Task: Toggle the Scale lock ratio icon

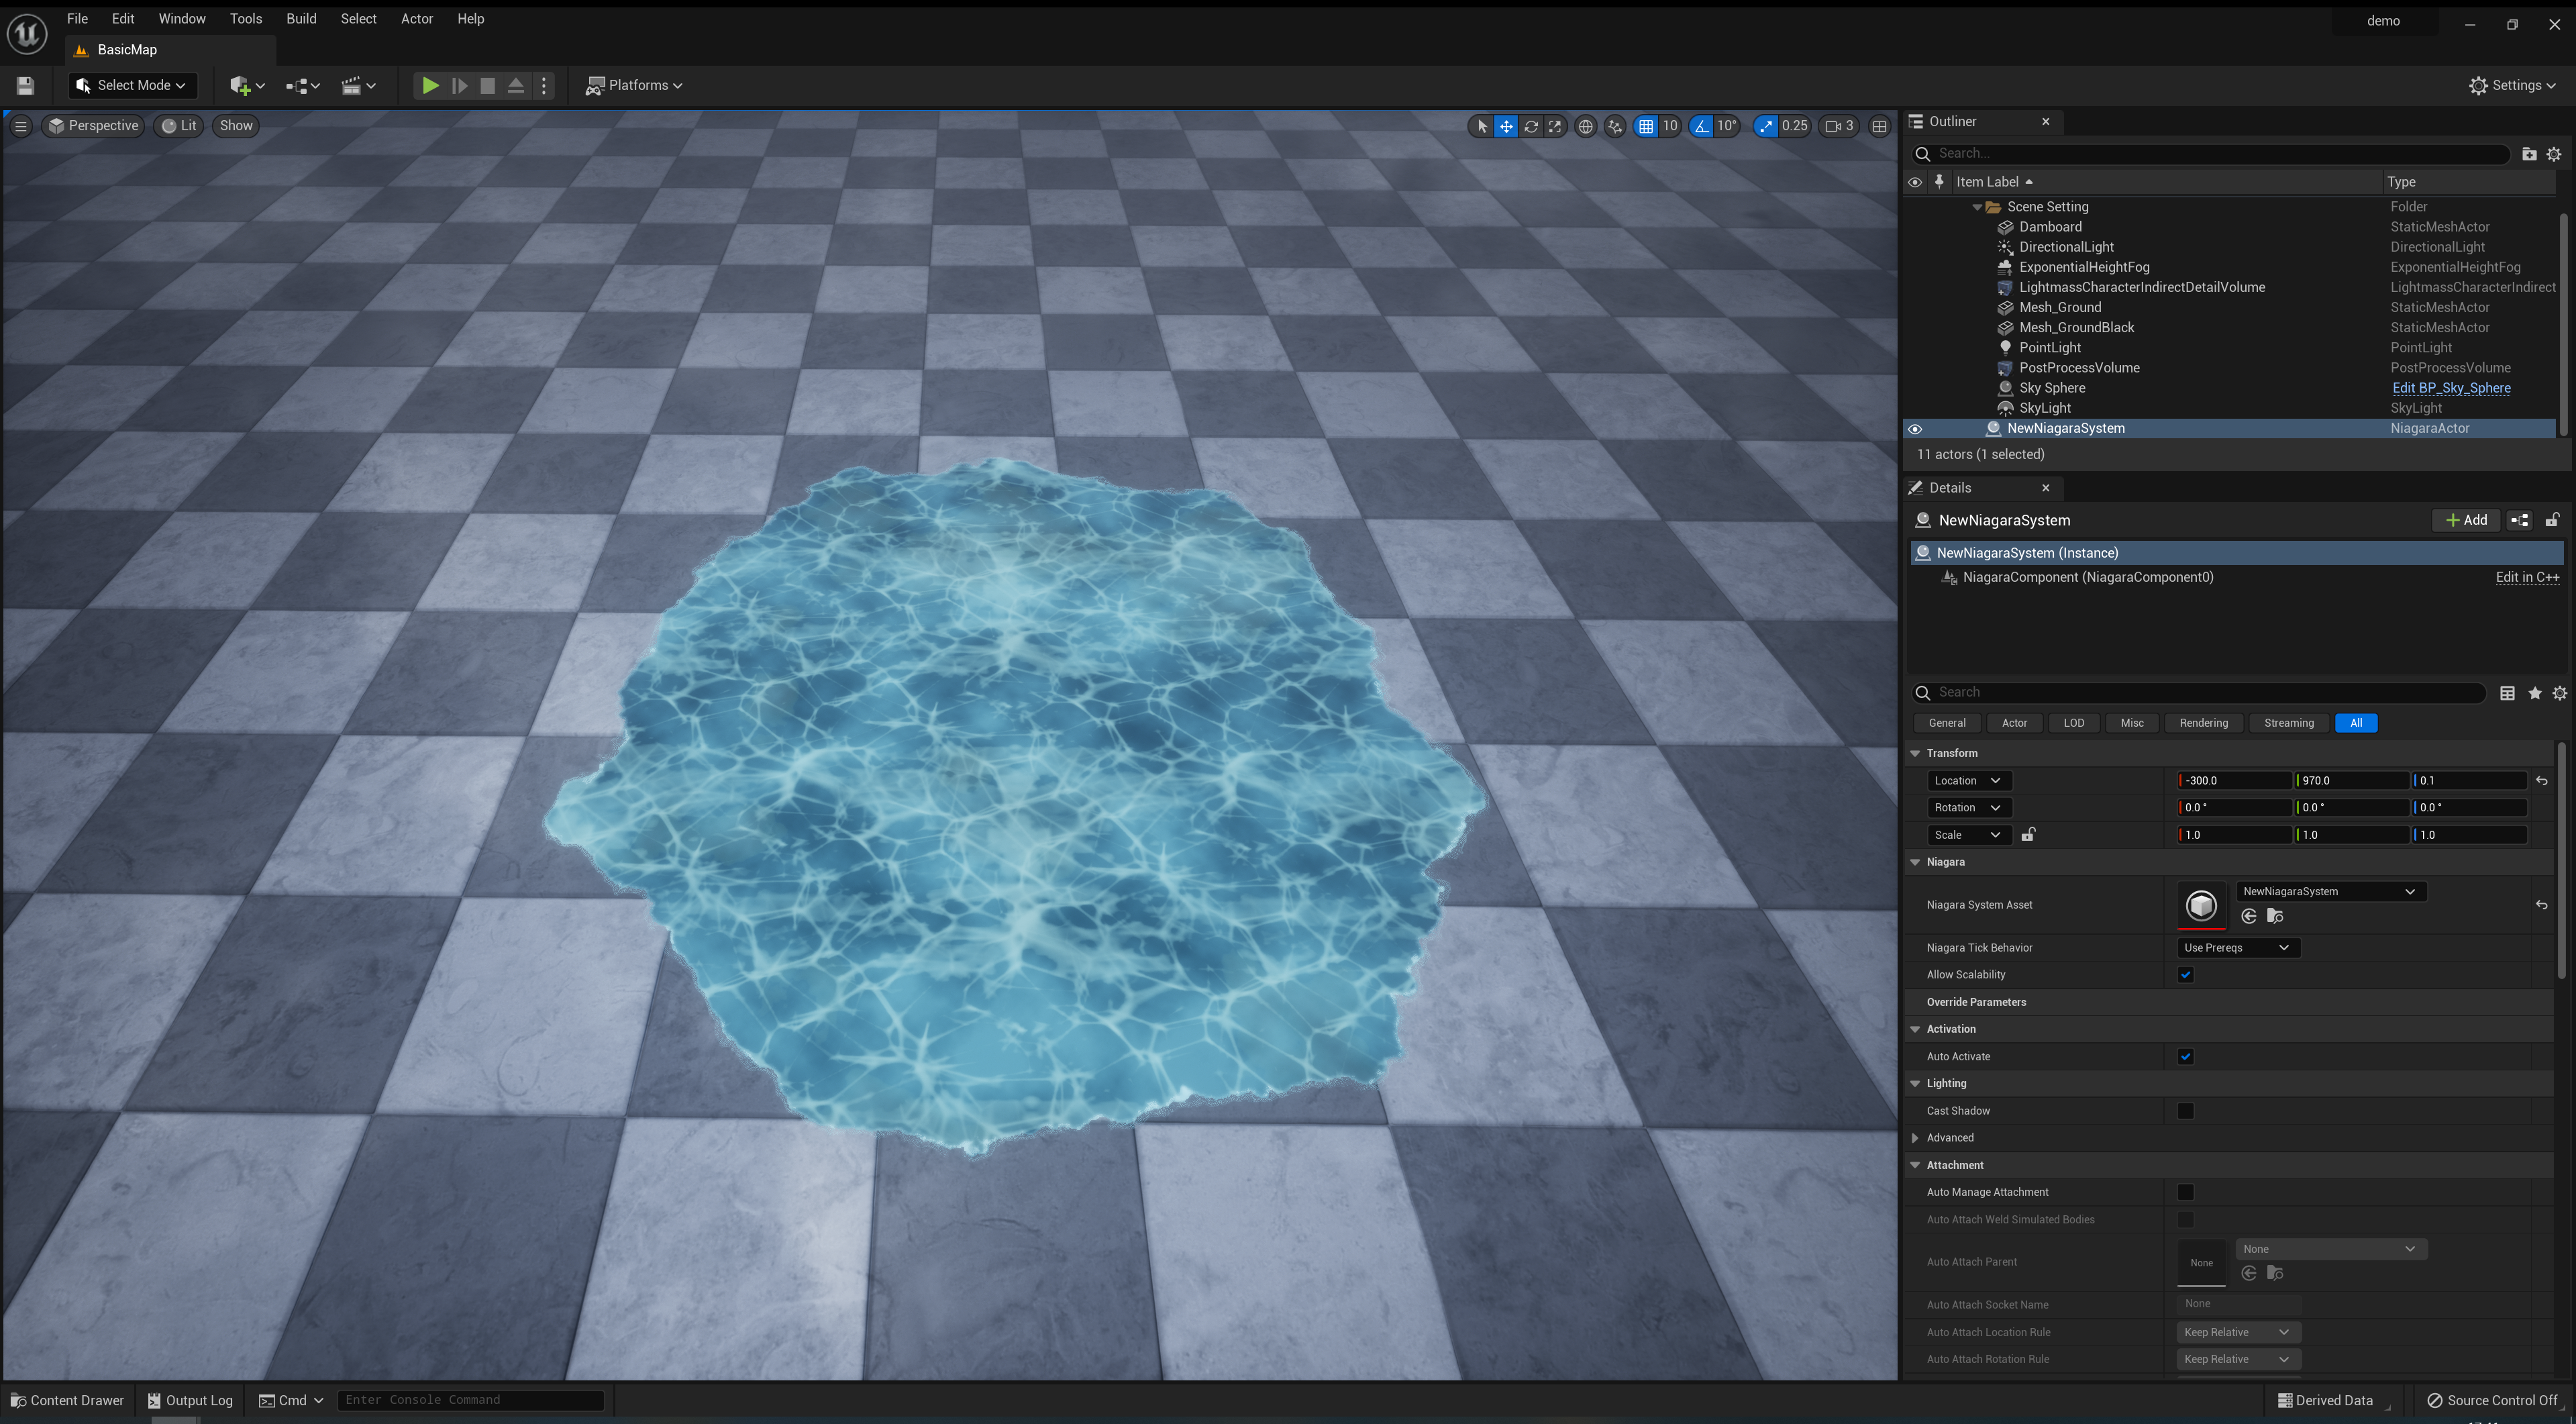Action: point(2028,835)
